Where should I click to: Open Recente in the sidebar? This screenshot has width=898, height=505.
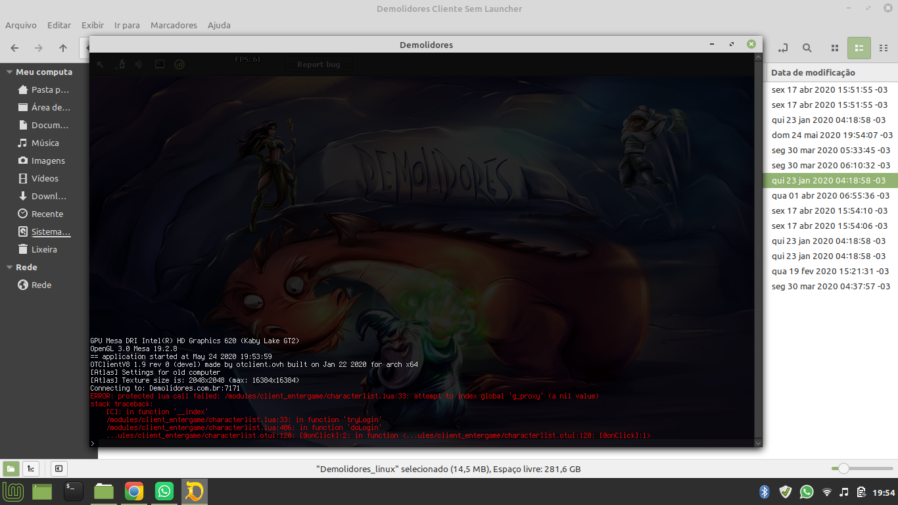[x=41, y=214]
